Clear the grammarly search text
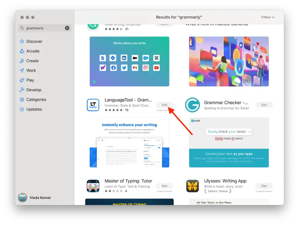The image size is (299, 225). (67, 28)
